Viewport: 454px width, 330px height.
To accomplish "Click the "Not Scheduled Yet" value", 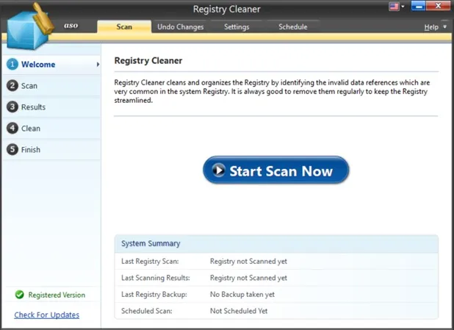I will click(x=239, y=311).
